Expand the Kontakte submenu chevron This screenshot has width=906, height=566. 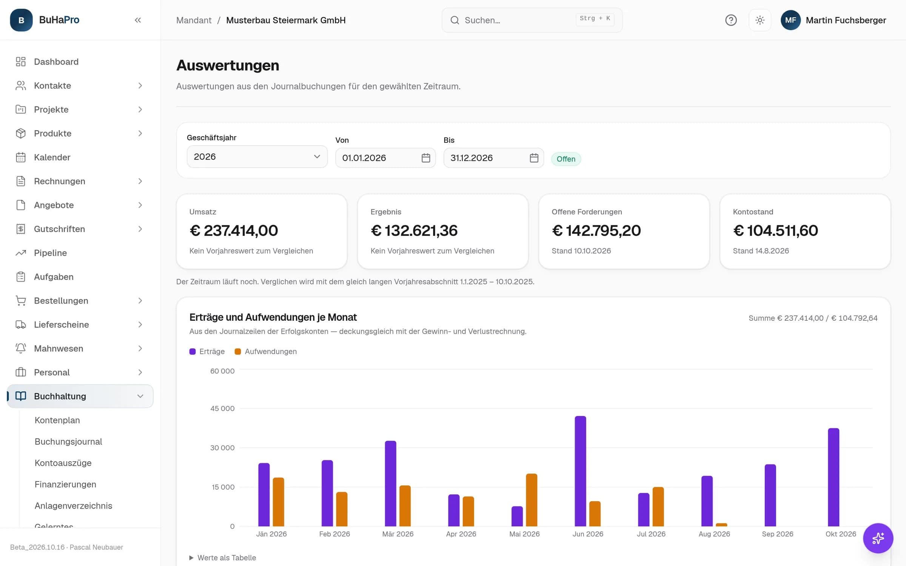(x=140, y=86)
